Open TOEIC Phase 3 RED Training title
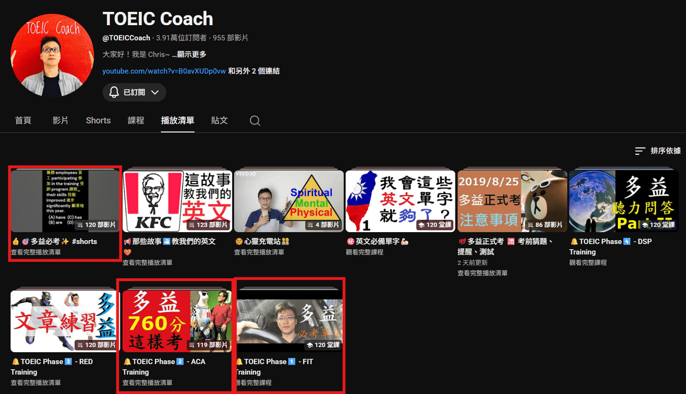Screen dimensions: 686x394 click(52, 367)
